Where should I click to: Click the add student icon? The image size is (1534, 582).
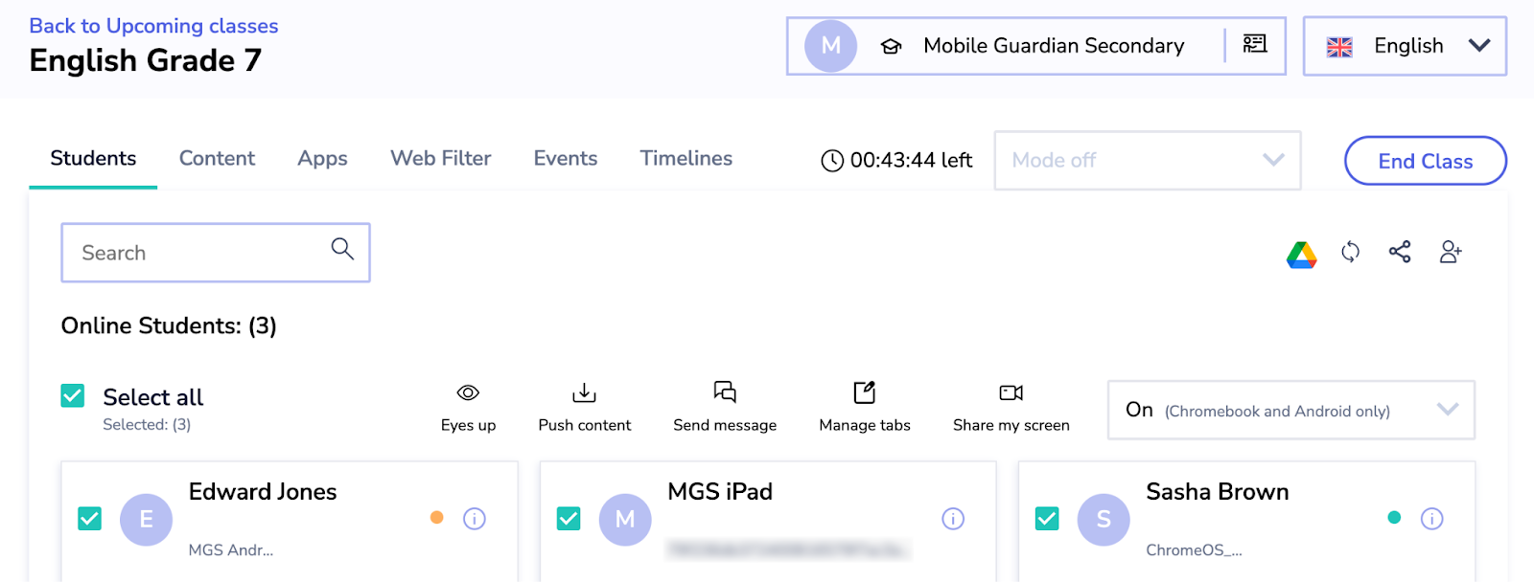pos(1451,252)
